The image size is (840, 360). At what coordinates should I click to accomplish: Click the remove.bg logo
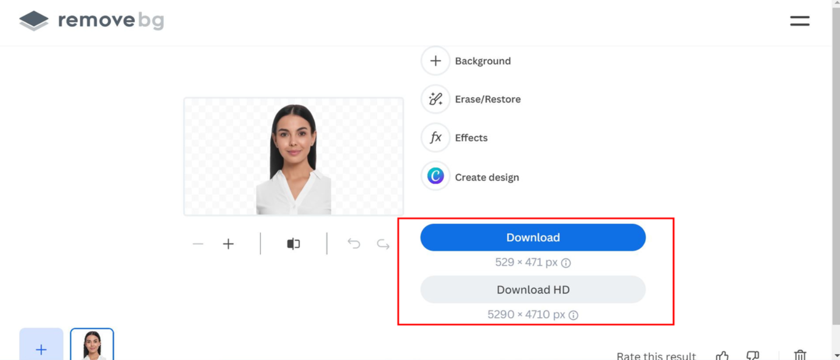(91, 21)
